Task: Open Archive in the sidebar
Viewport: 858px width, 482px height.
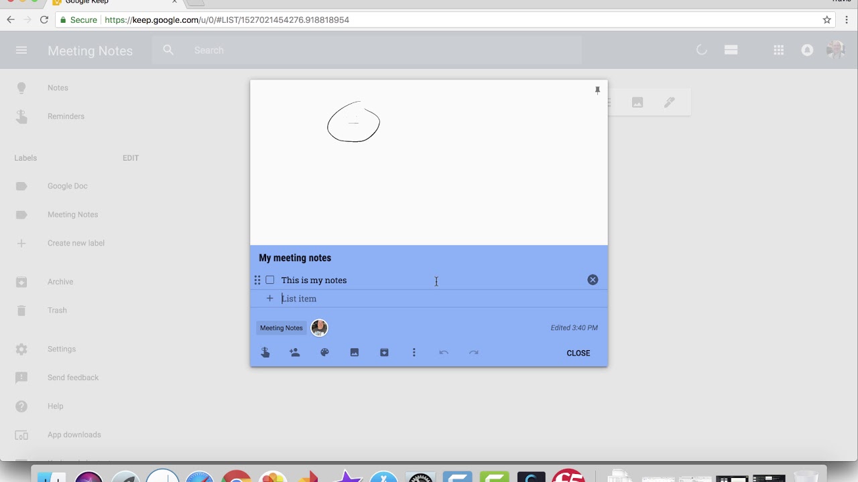Action: coord(60,282)
